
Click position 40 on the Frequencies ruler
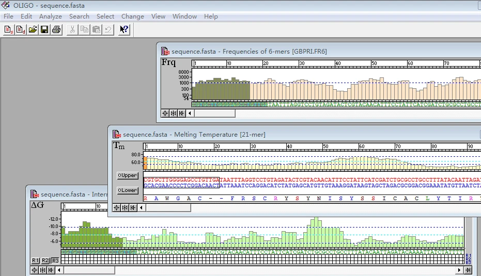(338, 63)
